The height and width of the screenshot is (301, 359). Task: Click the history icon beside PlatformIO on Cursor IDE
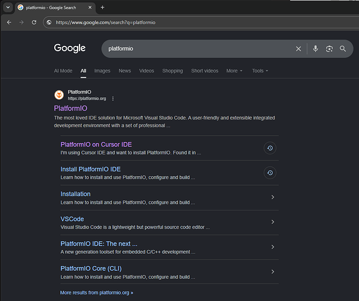(x=270, y=148)
